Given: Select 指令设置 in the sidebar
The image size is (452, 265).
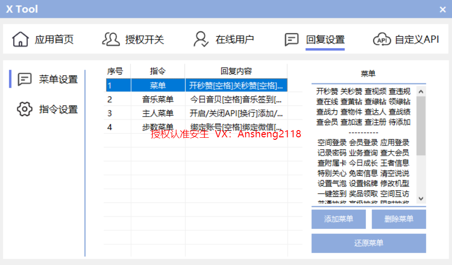Looking at the screenshot, I should point(48,109).
